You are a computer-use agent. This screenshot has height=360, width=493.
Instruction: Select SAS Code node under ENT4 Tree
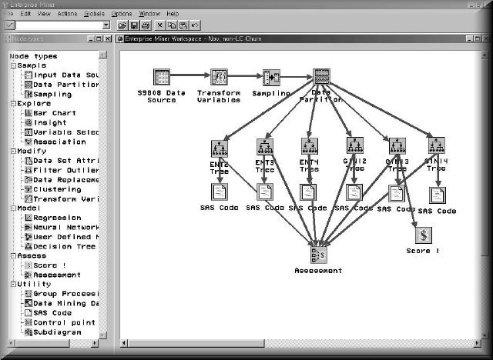pos(308,192)
